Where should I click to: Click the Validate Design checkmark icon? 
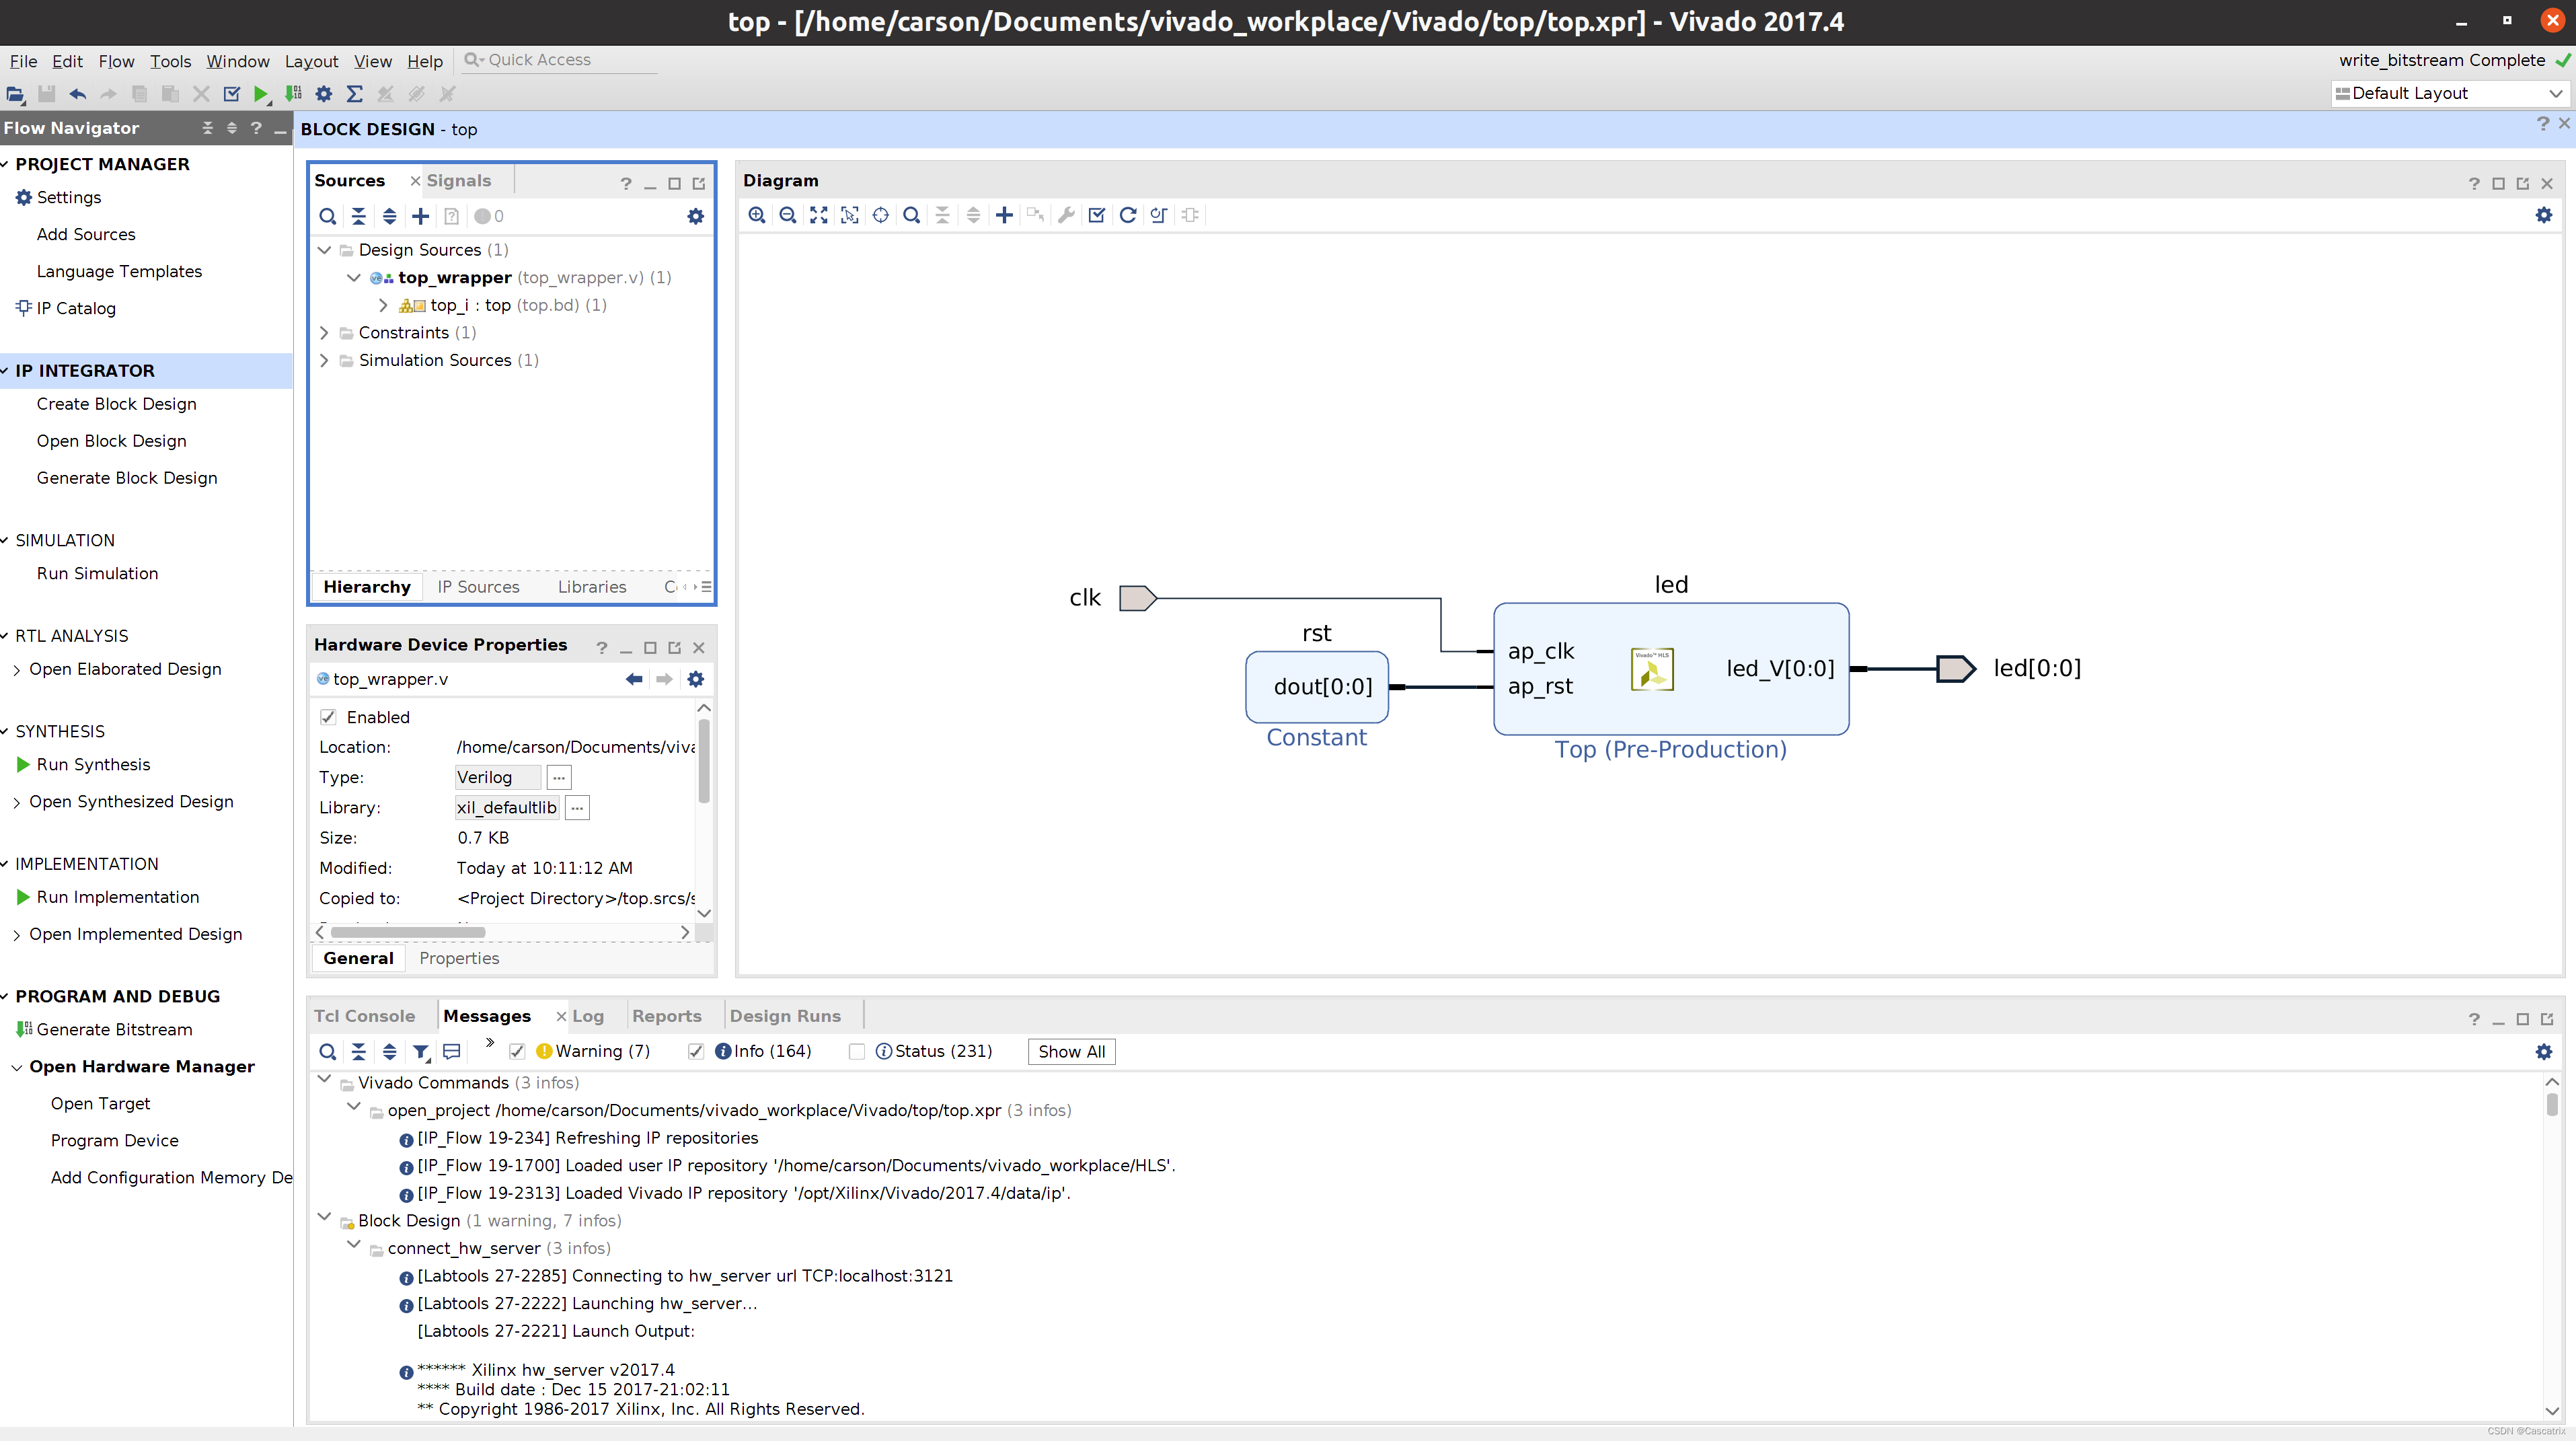coord(1097,215)
